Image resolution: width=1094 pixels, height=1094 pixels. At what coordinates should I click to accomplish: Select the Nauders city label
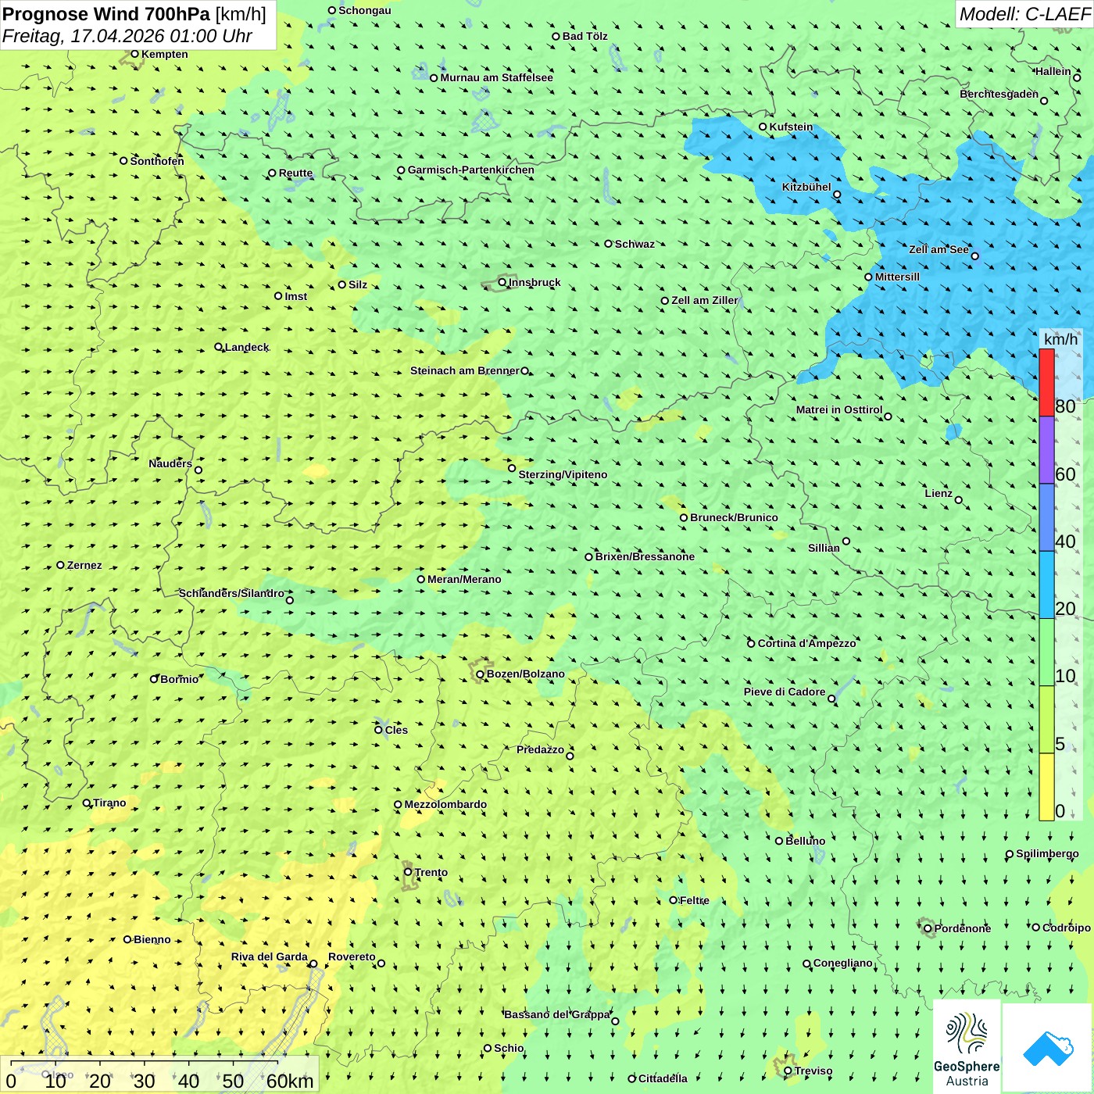pos(170,463)
